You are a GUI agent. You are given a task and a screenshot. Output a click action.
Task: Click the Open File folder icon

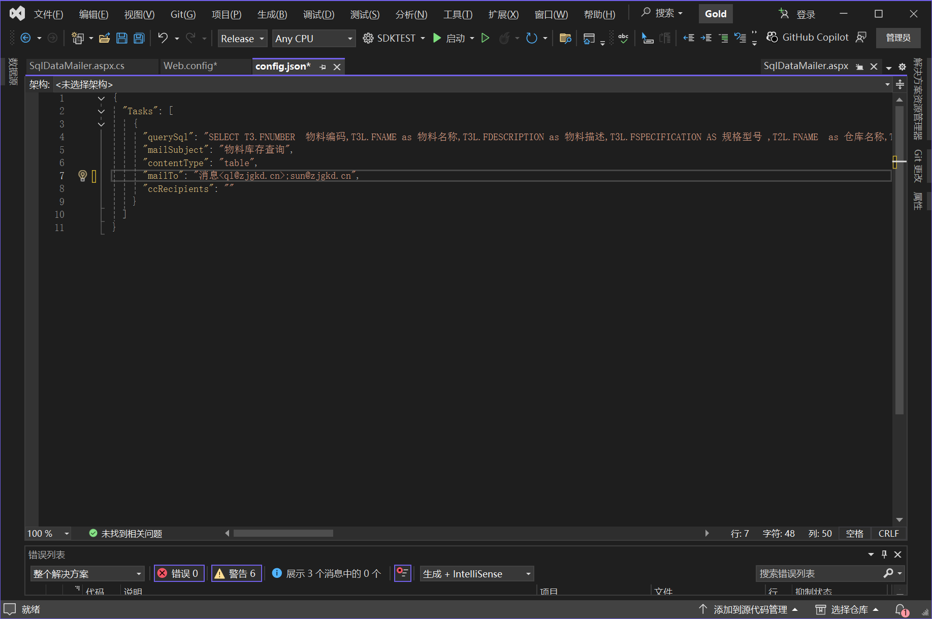[105, 38]
